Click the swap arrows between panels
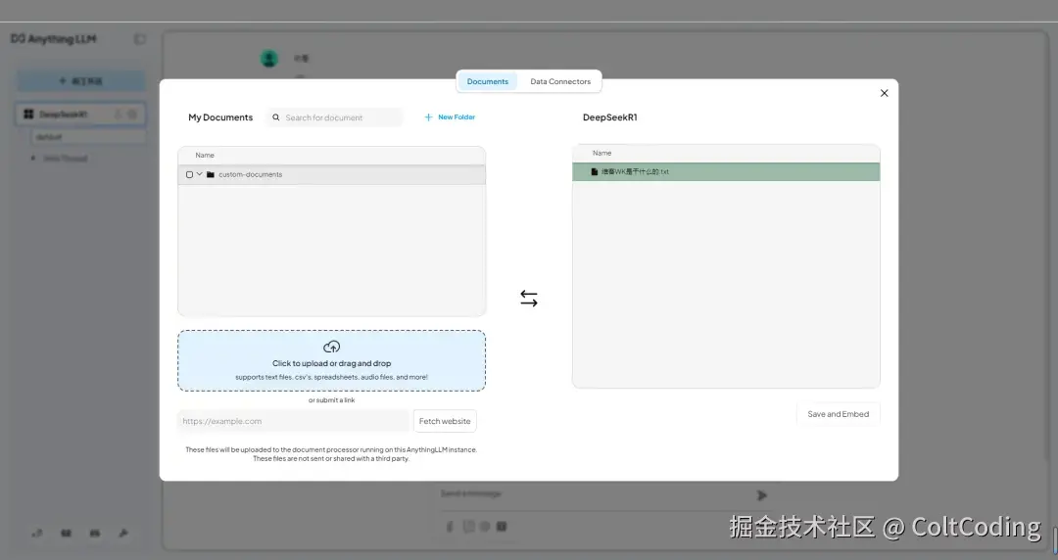The image size is (1058, 560). pyautogui.click(x=529, y=299)
